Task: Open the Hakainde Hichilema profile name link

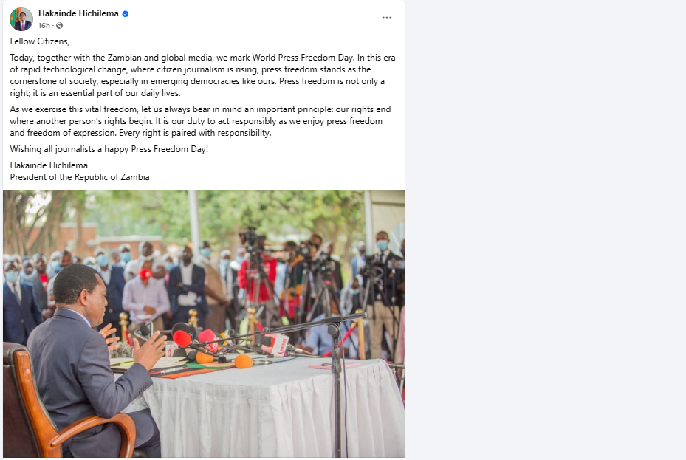Action: click(78, 13)
